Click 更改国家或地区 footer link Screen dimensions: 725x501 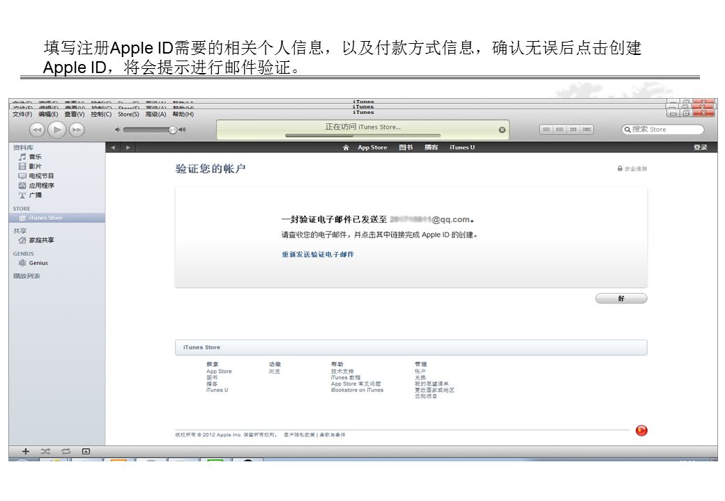(x=434, y=390)
